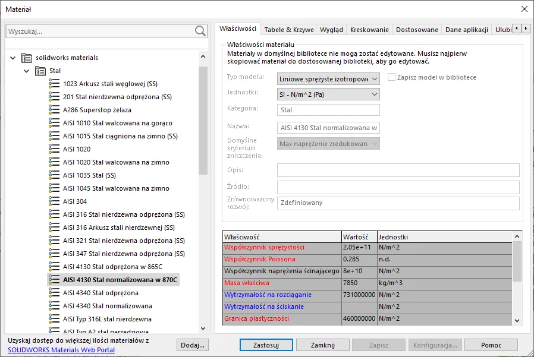534x357 pixels.
Task: Open the Tabele & Krzywe tab
Action: (289, 30)
